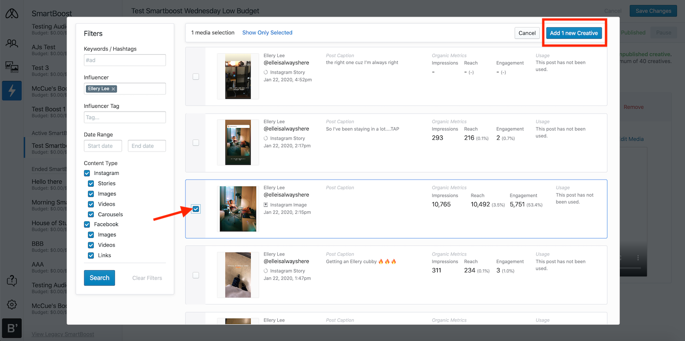Image resolution: width=685 pixels, height=341 pixels.
Task: Click the '311' impressions value
Action: click(x=436, y=270)
